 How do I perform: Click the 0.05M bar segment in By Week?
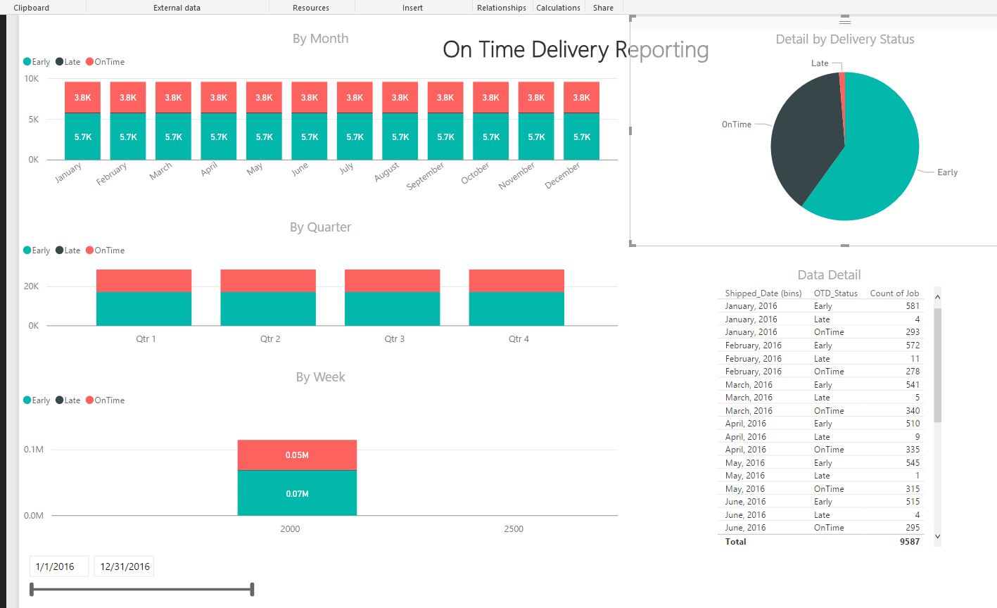(297, 455)
